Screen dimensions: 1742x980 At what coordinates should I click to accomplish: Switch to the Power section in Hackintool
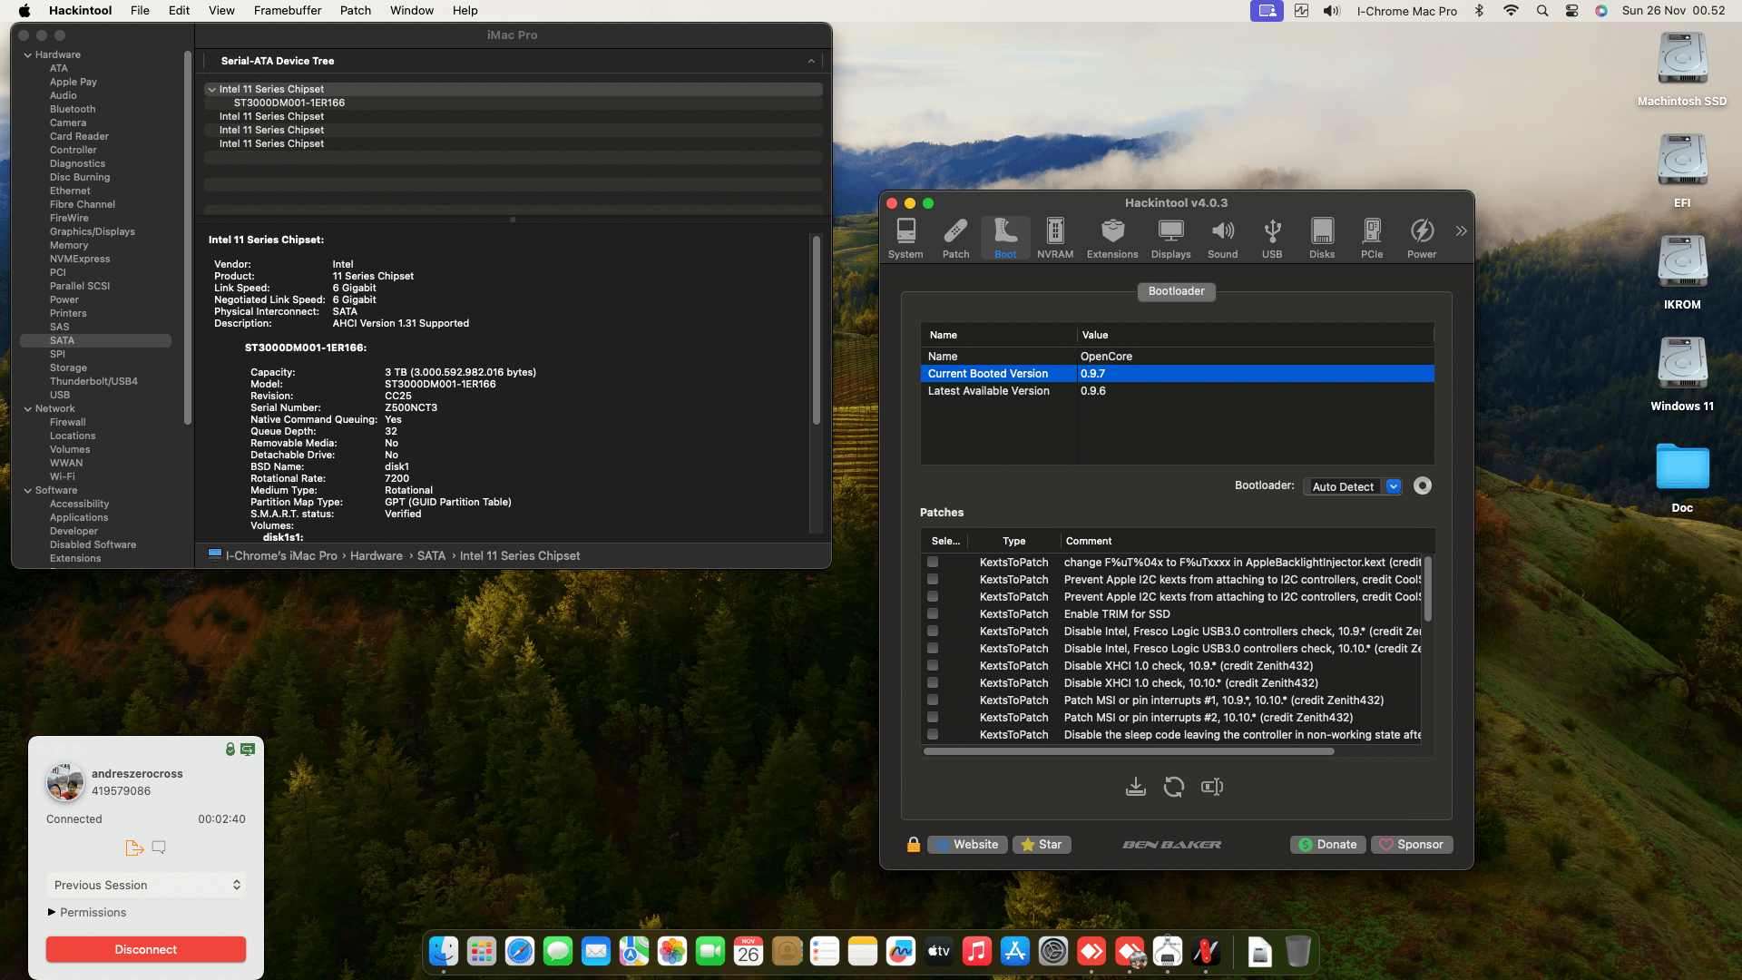[x=1422, y=239]
